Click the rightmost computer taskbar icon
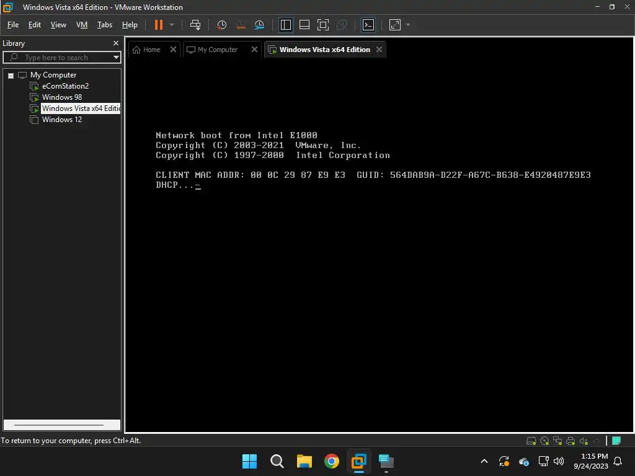635x476 pixels. [386, 461]
